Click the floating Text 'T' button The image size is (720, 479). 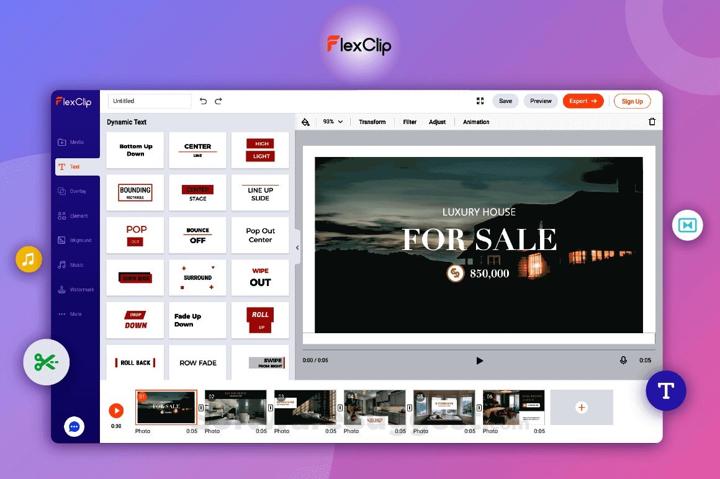coord(666,391)
